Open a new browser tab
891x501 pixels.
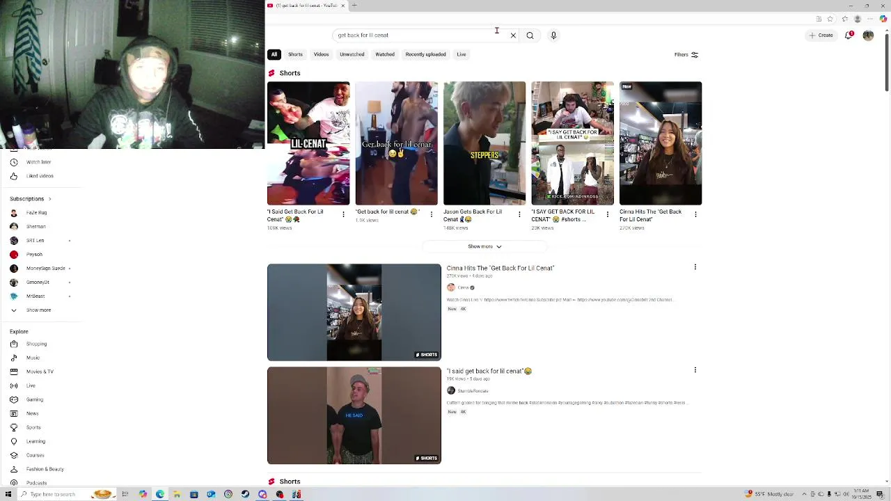pyautogui.click(x=354, y=6)
